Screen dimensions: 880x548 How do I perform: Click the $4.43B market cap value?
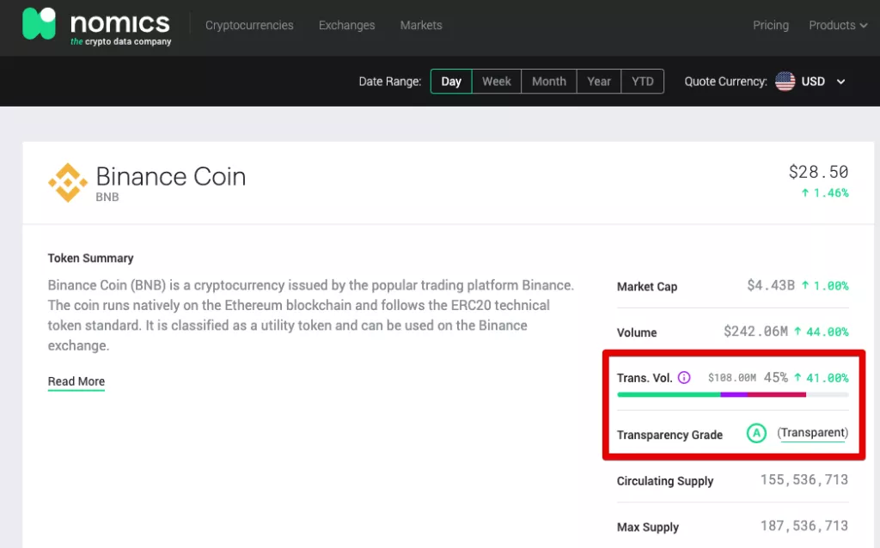tap(771, 285)
